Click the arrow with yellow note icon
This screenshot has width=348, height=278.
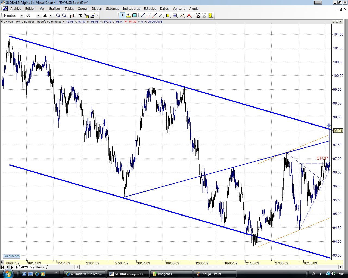[86, 16]
